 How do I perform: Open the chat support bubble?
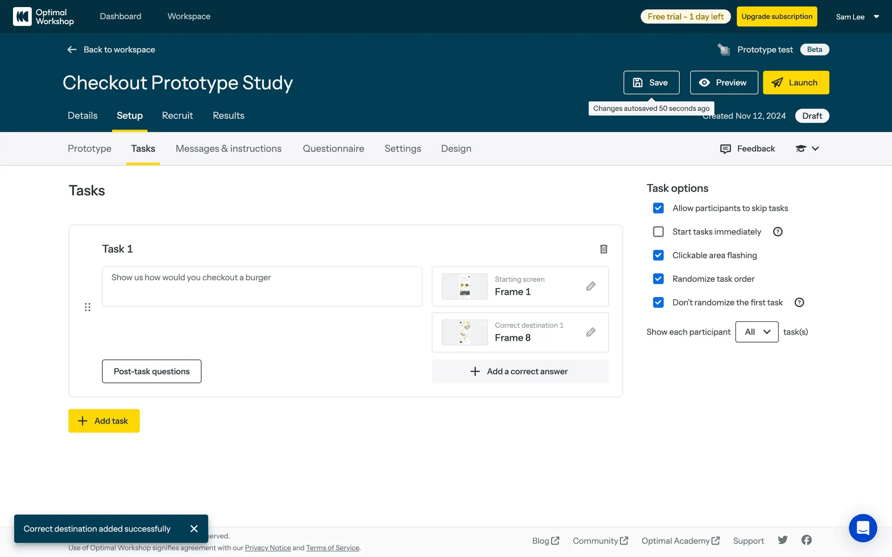862,528
